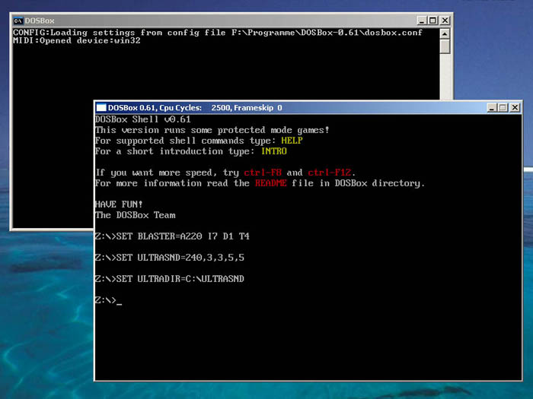Click the 'DOSBox Shell v0.61' line

(143, 119)
